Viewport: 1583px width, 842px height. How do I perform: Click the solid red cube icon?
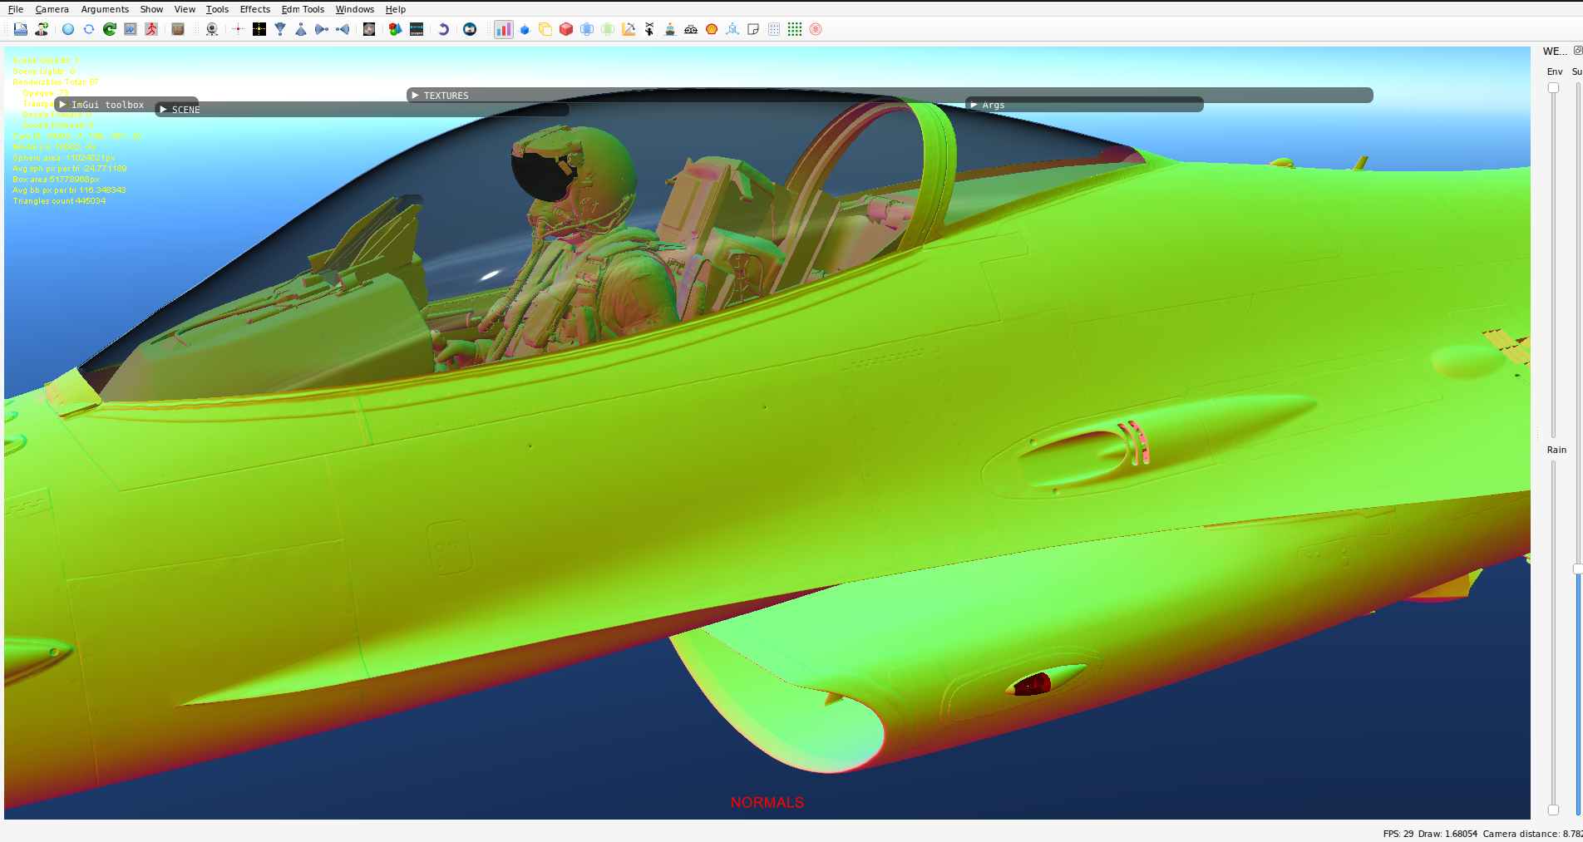click(x=566, y=29)
